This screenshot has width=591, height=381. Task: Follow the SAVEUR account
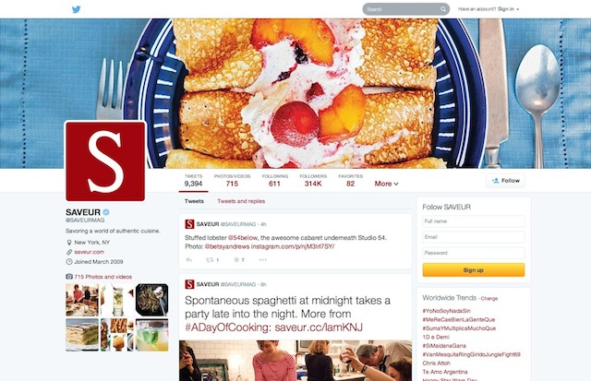506,181
